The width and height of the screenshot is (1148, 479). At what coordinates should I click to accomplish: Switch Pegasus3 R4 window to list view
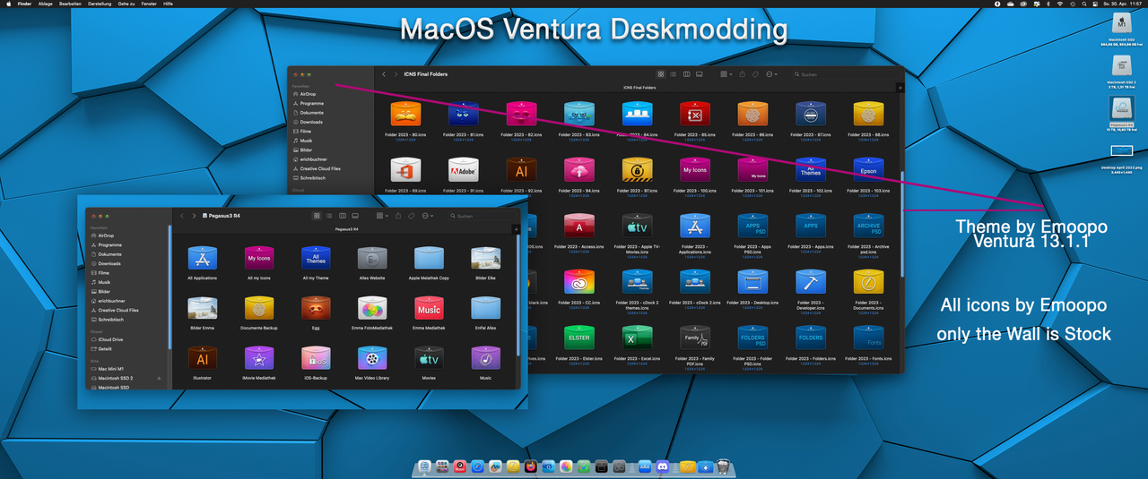(x=330, y=216)
